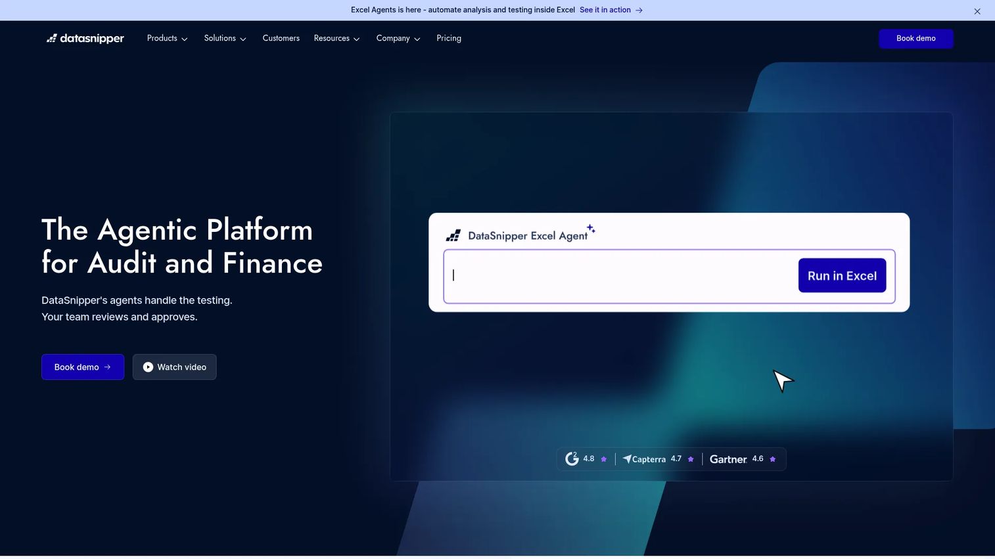Click the hero Book demo button
The height and width of the screenshot is (559, 995).
pyautogui.click(x=83, y=367)
